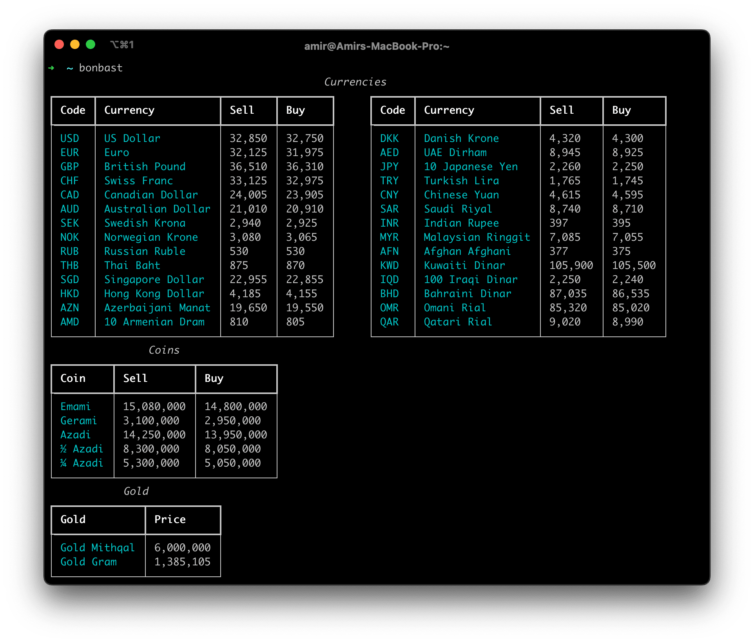Click Omani Rial currency name

pos(455,308)
